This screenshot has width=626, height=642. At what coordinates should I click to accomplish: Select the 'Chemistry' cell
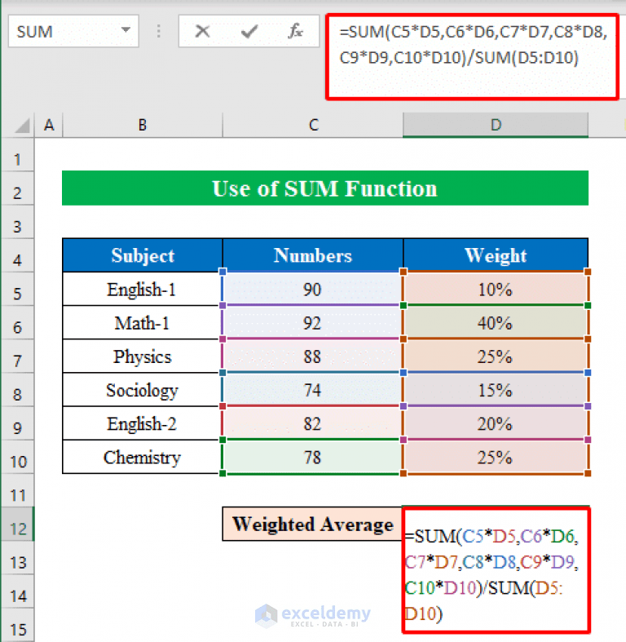pos(143,457)
